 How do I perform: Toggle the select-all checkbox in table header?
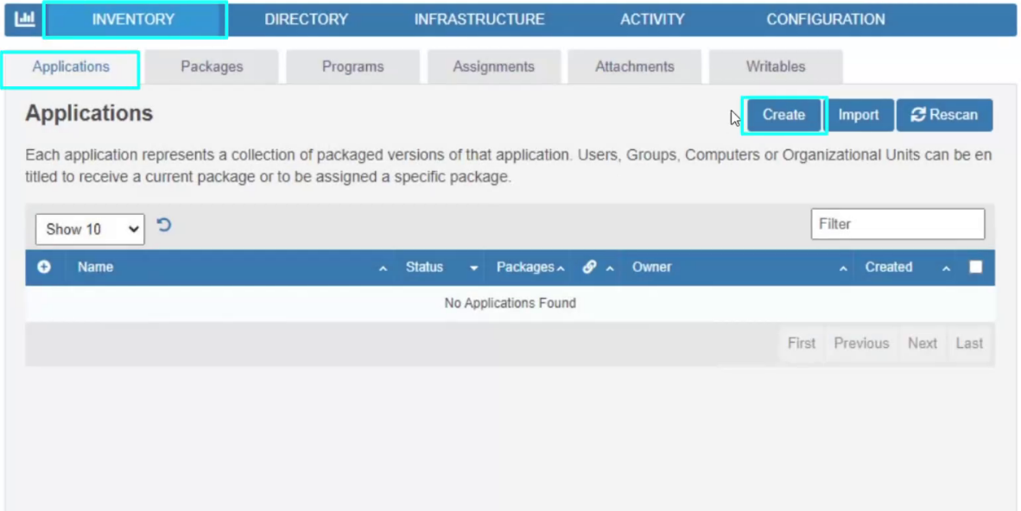pyautogui.click(x=977, y=267)
